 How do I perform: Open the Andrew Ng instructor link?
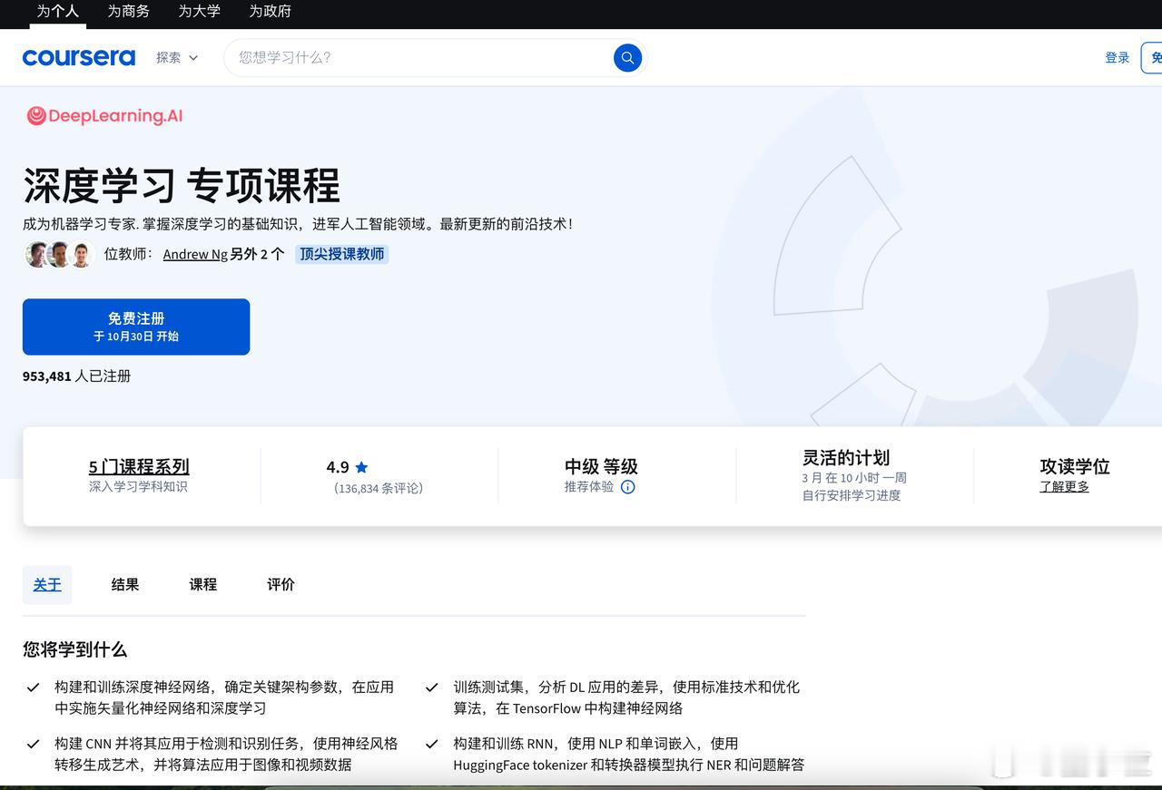pyautogui.click(x=195, y=254)
